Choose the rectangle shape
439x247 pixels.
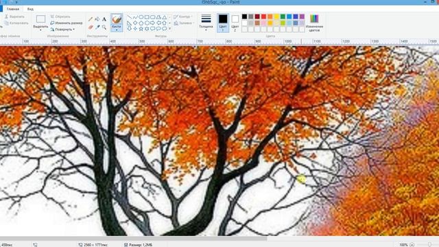pos(147,17)
